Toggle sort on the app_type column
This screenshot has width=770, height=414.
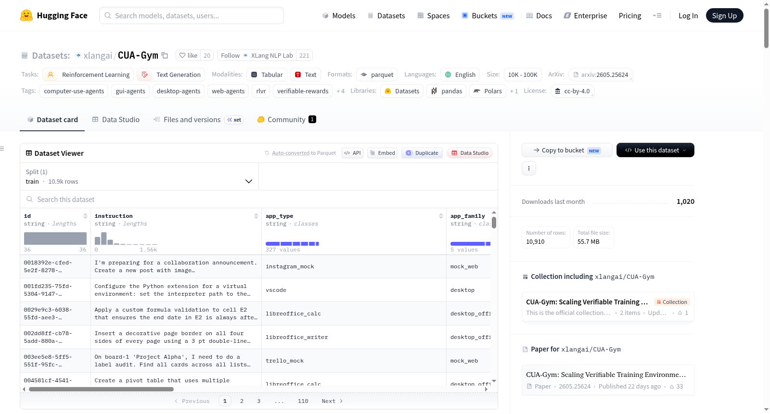441,216
